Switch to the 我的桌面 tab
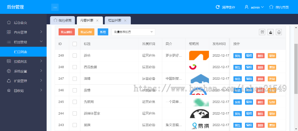 tap(63, 20)
